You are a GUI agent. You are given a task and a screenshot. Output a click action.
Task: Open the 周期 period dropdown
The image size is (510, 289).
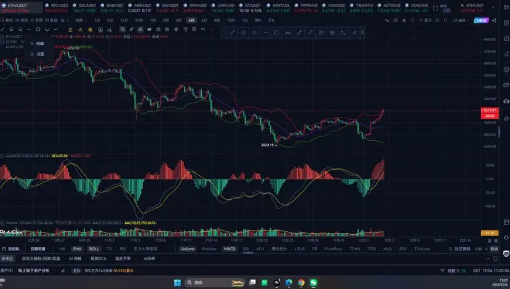[81, 20]
